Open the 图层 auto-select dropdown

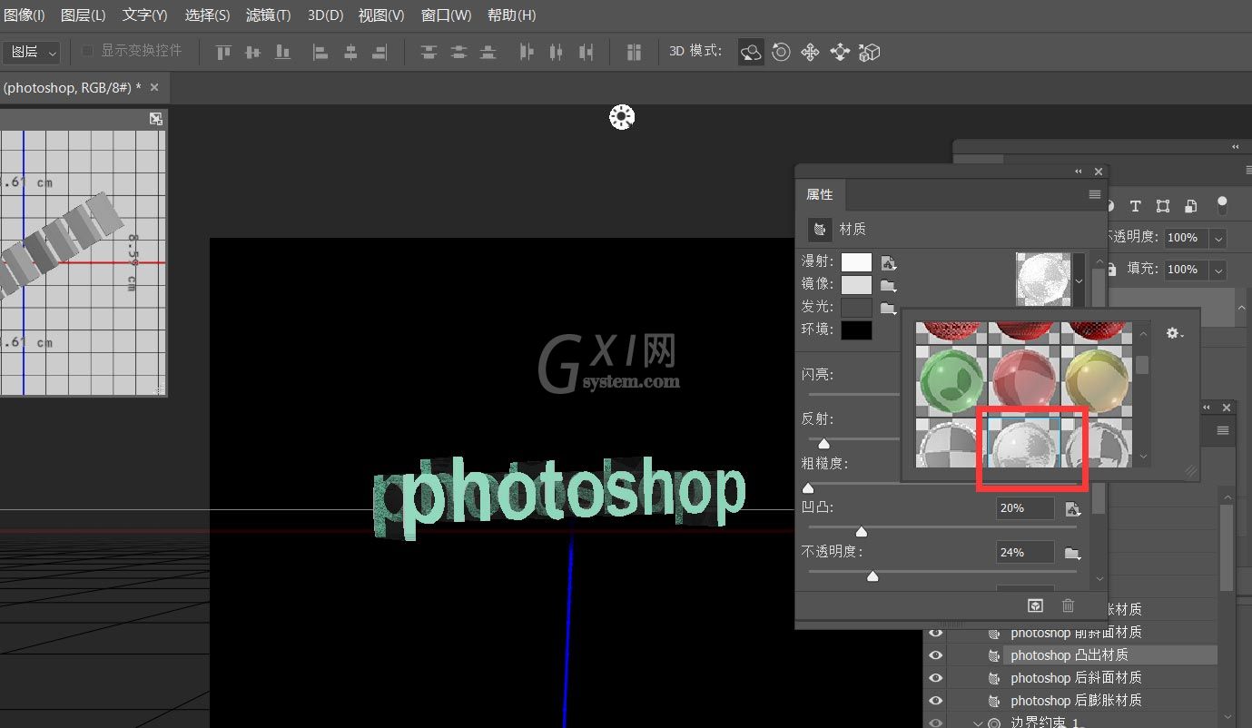tap(31, 53)
